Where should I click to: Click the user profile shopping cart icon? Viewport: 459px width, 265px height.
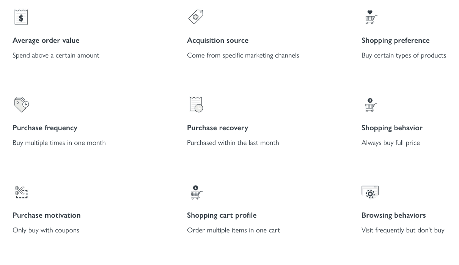tap(196, 192)
